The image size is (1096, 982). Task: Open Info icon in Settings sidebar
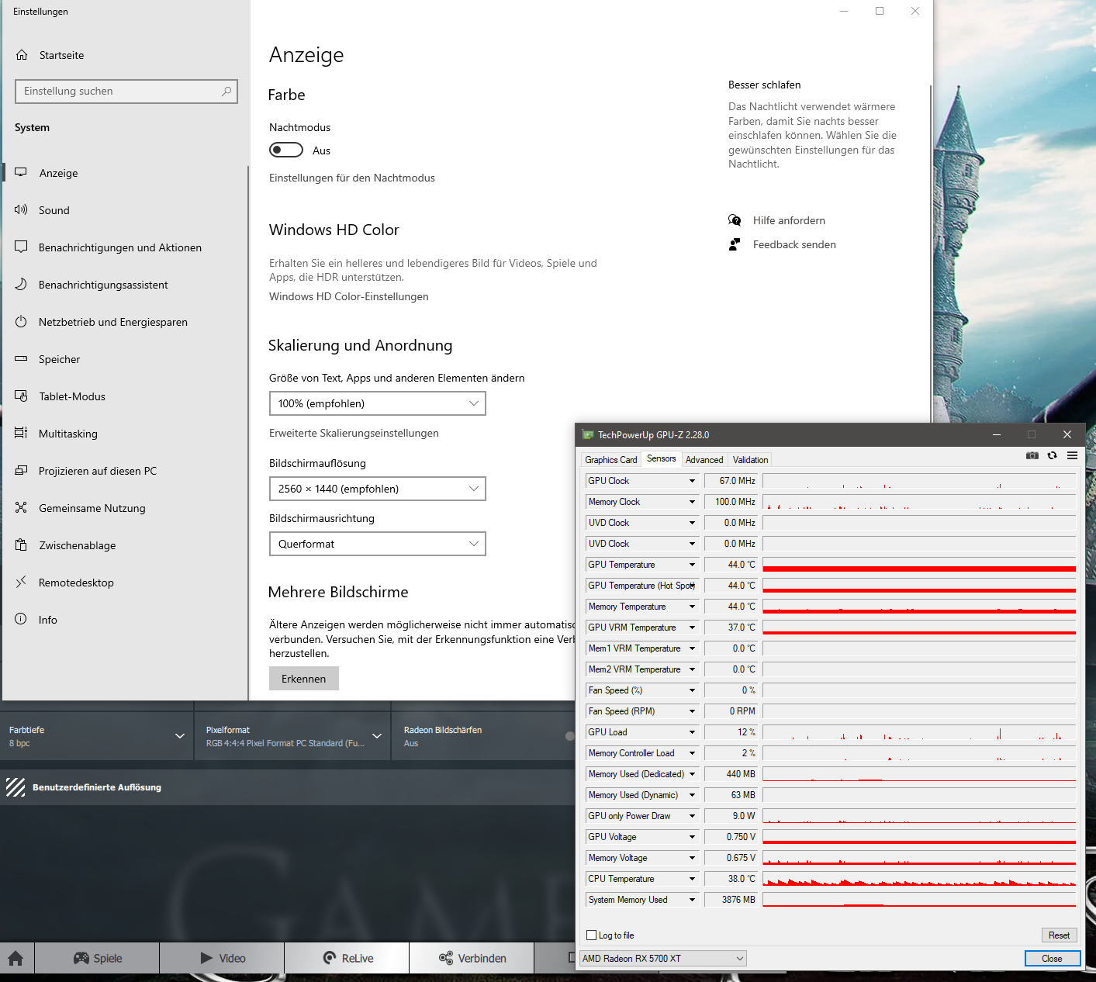(x=21, y=619)
